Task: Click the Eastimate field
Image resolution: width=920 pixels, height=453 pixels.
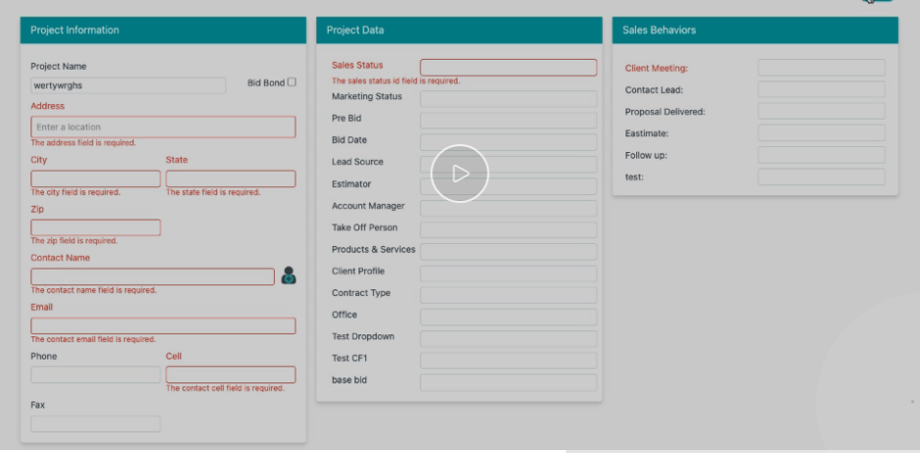Action: point(822,133)
